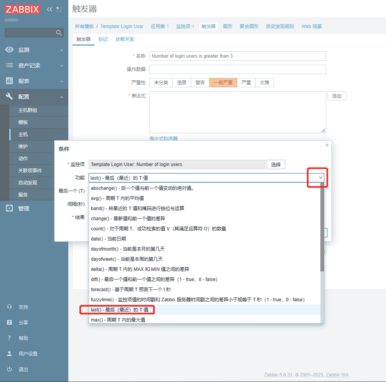Screen dimensions: 386x382
Task: Click the power icon for 退出
Action: (x=9, y=369)
